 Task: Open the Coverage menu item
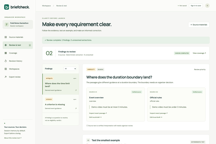pos(18,53)
